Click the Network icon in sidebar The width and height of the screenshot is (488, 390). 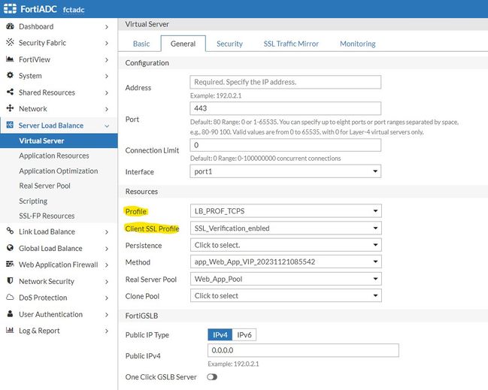pyautogui.click(x=10, y=109)
